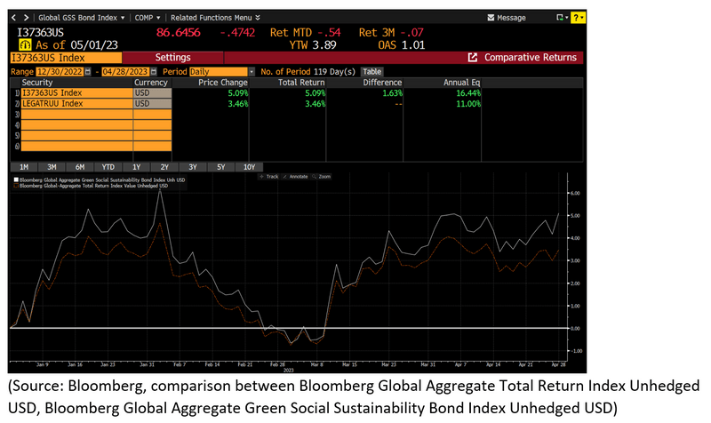Viewport: 711px width, 423px height.
Task: Click the LEGATRUU Index security field
Action: (76, 103)
